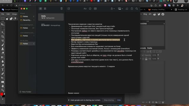Click the search icon in Notes
The image size is (189, 106).
(x=136, y=9)
